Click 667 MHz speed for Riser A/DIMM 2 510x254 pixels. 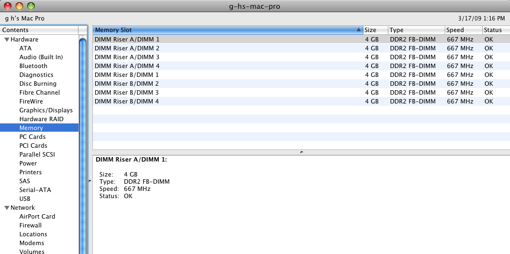coord(460,48)
